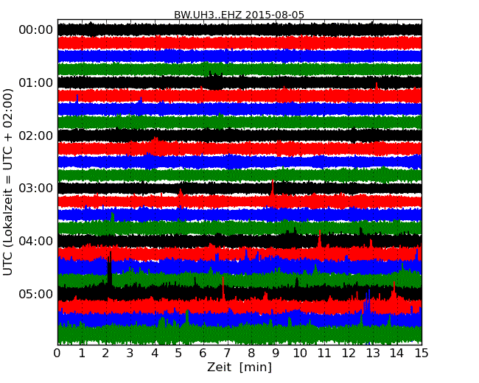479x383 pixels.
Task: Click the x-axis tick label 1
Action: 82,354
